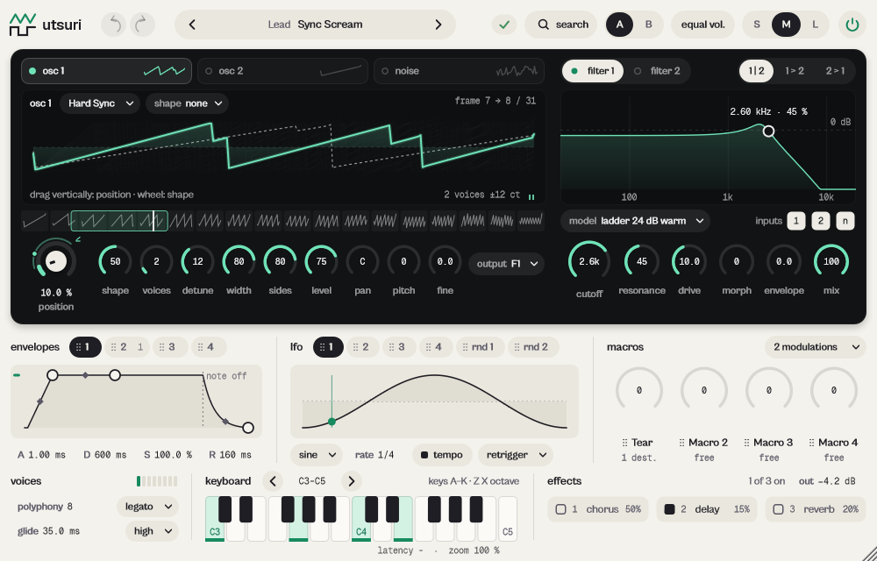The image size is (877, 561).
Task: Select small UI size S
Action: pos(757,25)
